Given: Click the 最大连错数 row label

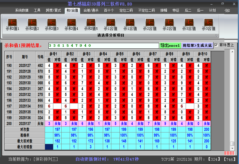Looking at the screenshot, I should tap(25, 147).
